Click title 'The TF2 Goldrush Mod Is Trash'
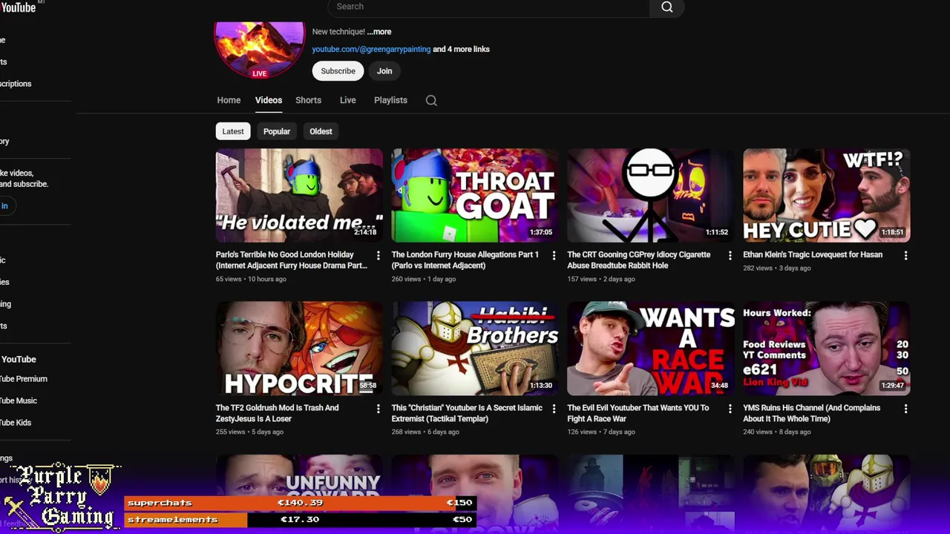 click(277, 413)
